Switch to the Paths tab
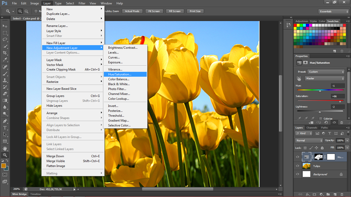351x197 pixels. 325,128
